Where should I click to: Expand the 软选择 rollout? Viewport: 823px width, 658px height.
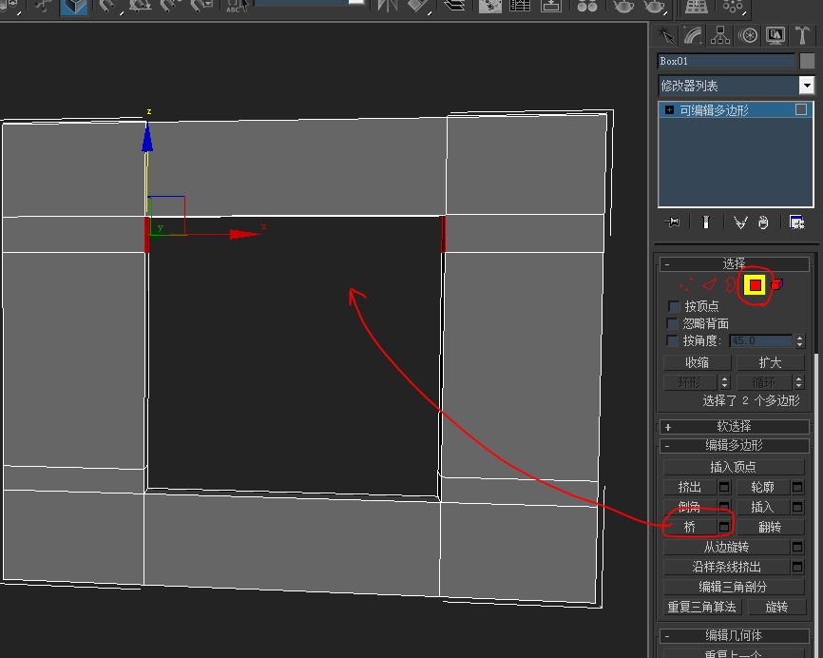point(735,426)
